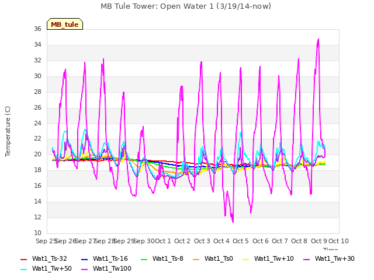Click the MB_tule label badge
The height and width of the screenshot is (280, 374).
click(65, 24)
